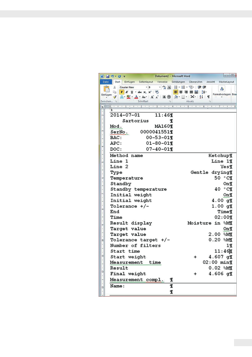Click the sort A-Z icon
The height and width of the screenshot is (357, 252).
[x=201, y=97]
